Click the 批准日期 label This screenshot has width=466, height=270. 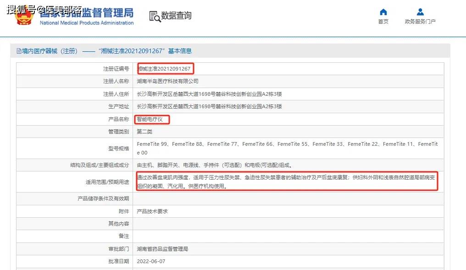pyautogui.click(x=119, y=261)
